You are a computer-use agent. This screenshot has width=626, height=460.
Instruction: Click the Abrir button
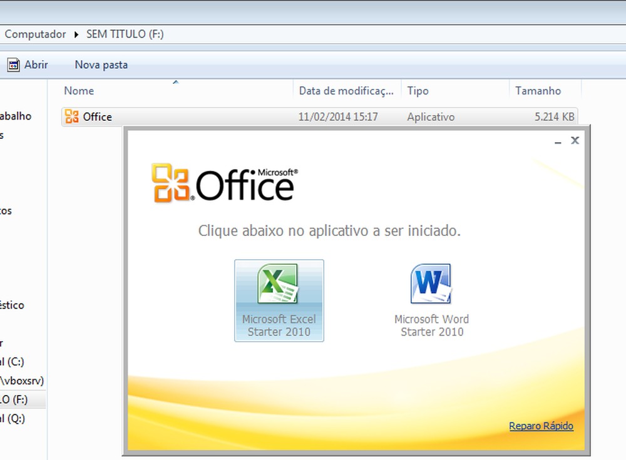click(34, 64)
